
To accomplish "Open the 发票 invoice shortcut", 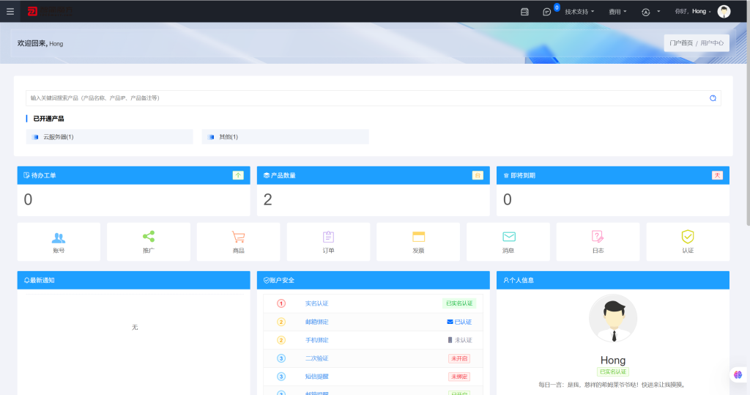I will (418, 242).
